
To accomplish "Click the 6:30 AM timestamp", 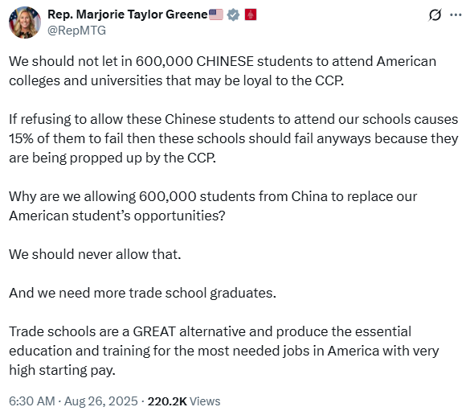I will click(32, 401).
